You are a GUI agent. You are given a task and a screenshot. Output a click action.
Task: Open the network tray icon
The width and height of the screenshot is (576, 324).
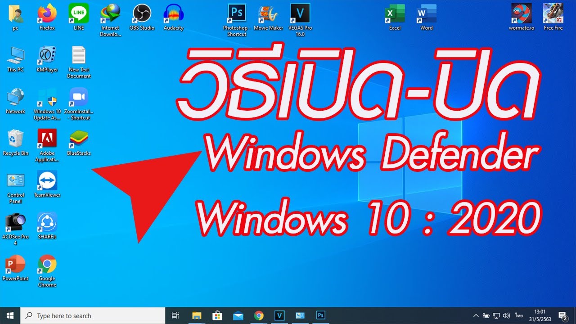(x=496, y=315)
